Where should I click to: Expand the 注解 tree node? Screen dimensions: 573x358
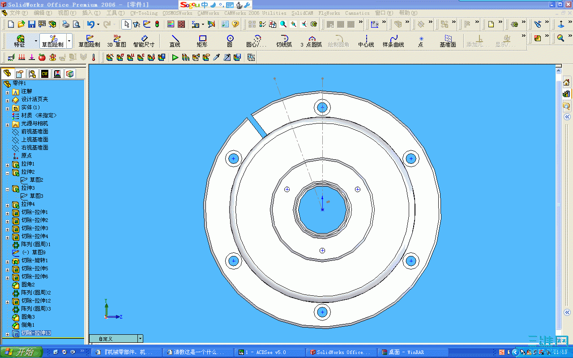(x=7, y=92)
